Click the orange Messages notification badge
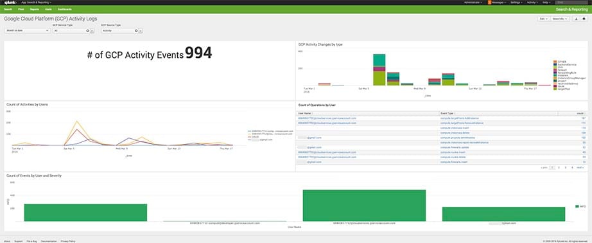 pyautogui.click(x=490, y=3)
